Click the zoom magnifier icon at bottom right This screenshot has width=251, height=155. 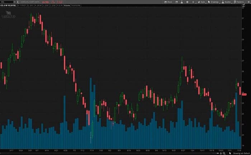pos(224,153)
